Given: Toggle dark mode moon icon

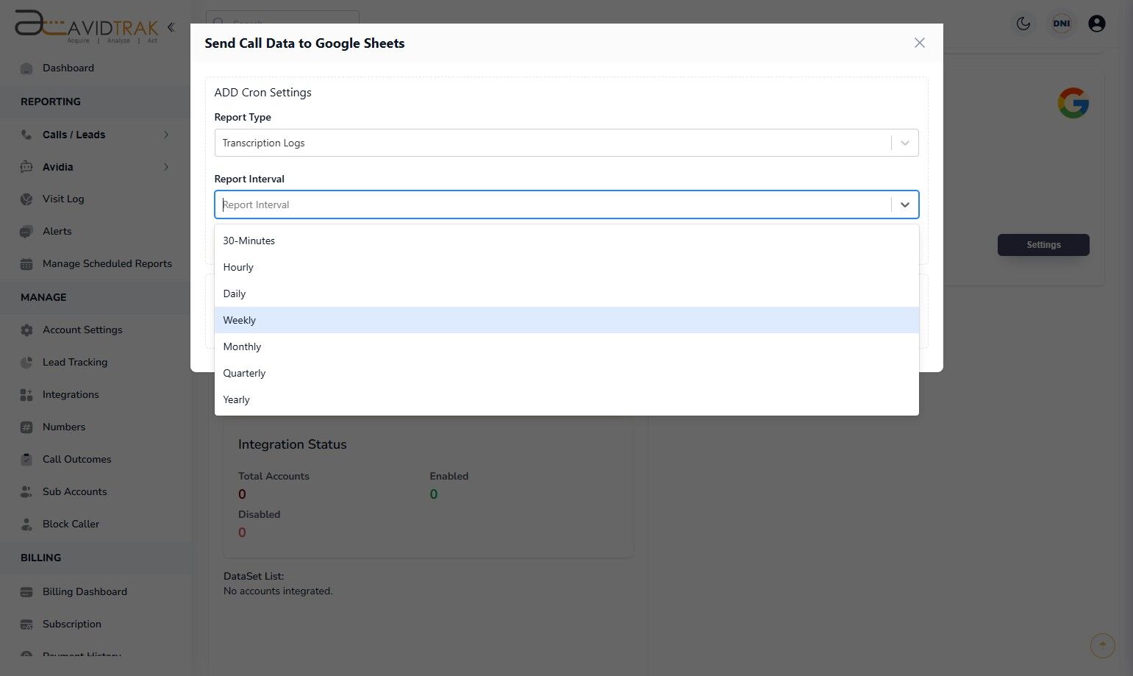Looking at the screenshot, I should click(x=1023, y=24).
